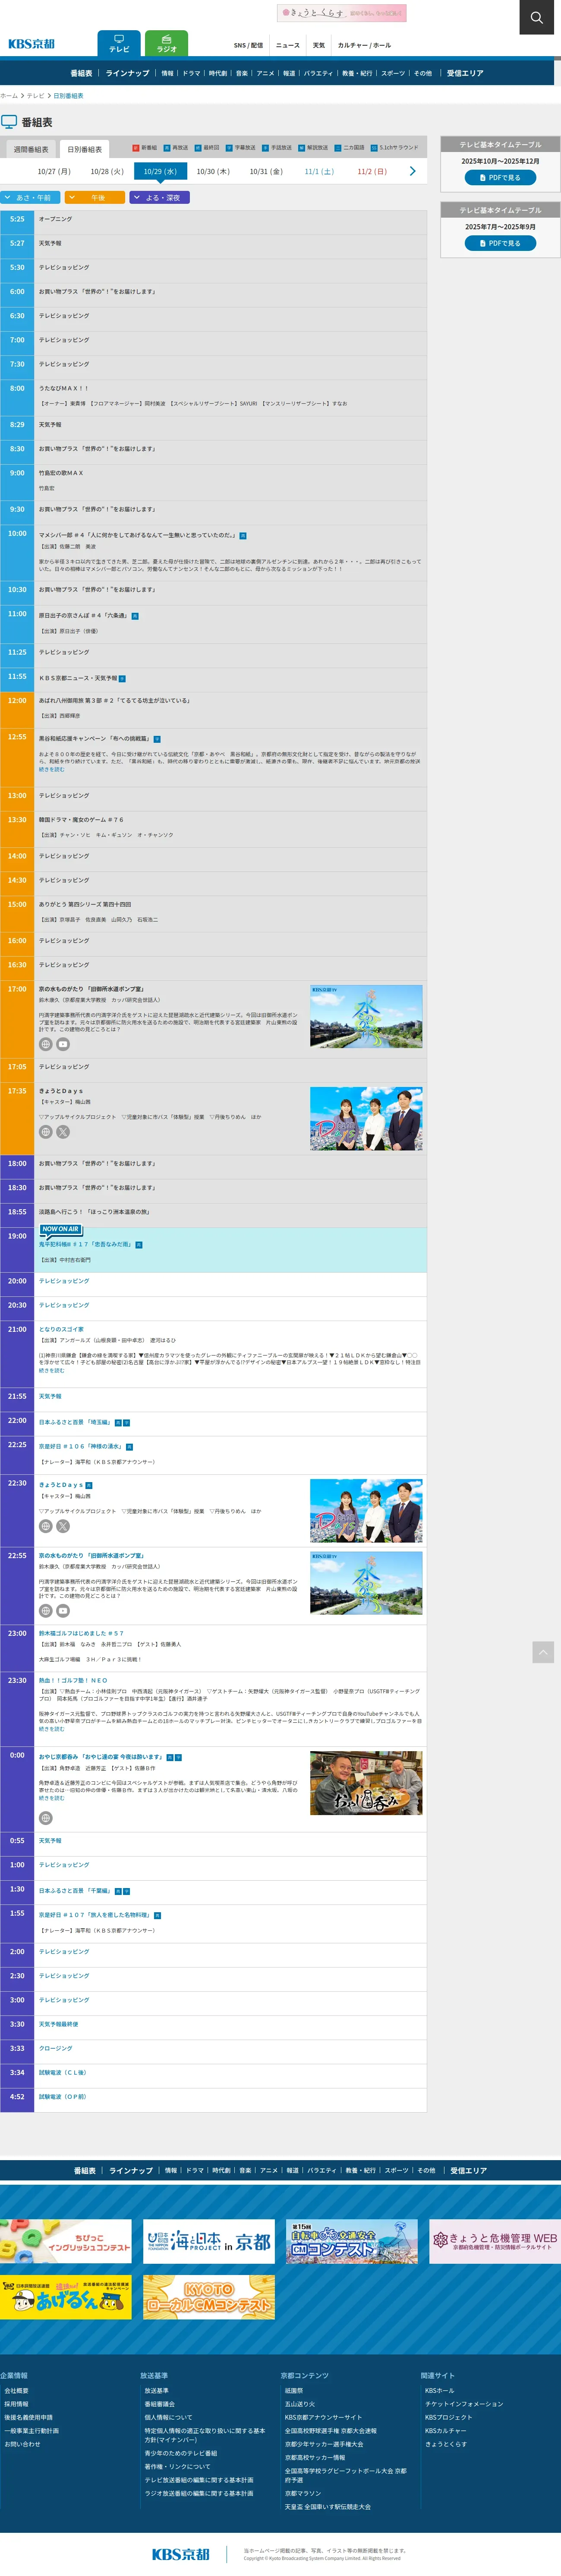This screenshot has width=561, height=2576.
Task: Open ラインナップ in the header navigation
Action: (x=127, y=73)
